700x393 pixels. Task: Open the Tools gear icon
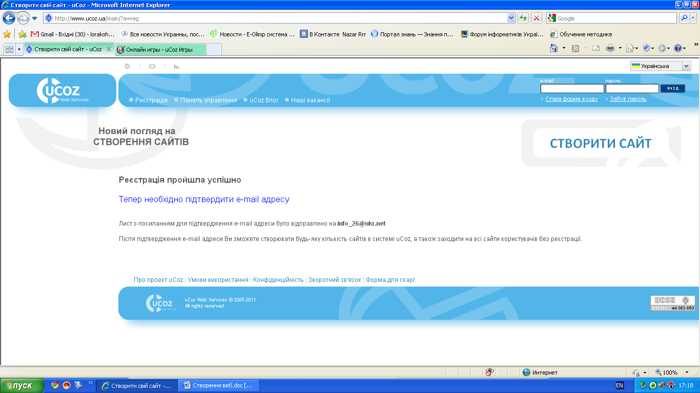tap(662, 48)
